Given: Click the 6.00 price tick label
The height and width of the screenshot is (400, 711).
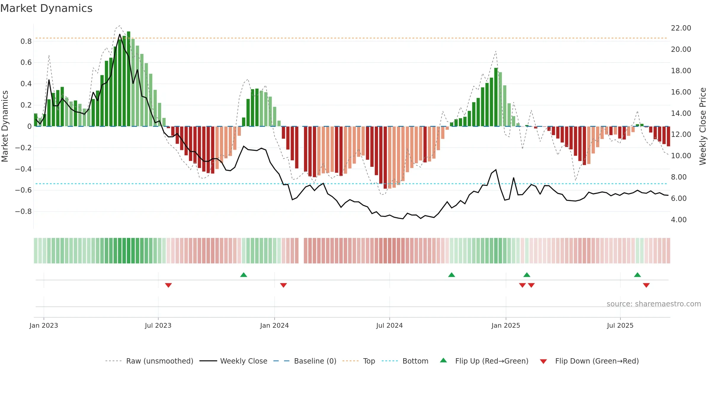Looking at the screenshot, I should 679,199.
